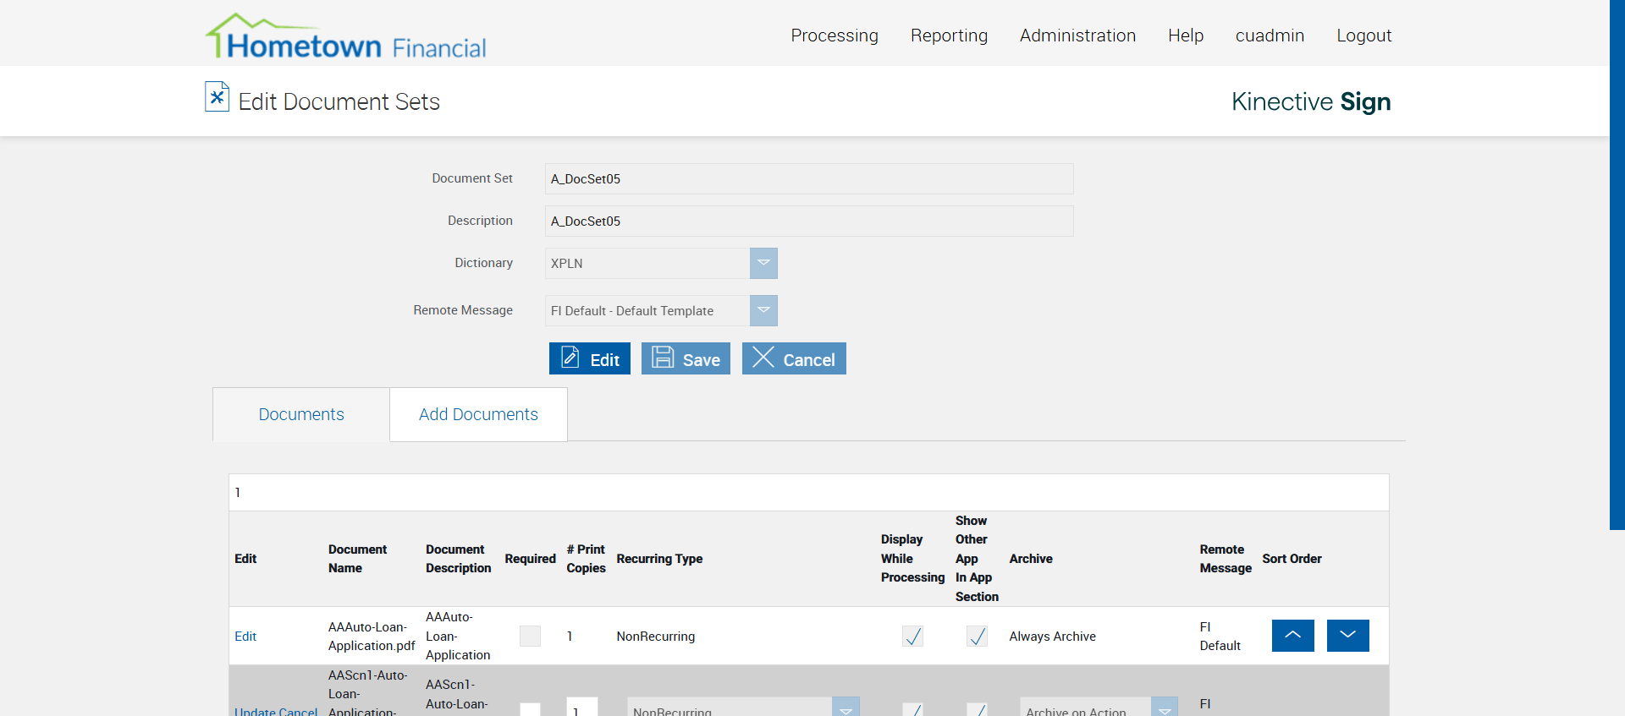1625x716 pixels.
Task: Open the Archive on Action dropdown
Action: 1164,708
